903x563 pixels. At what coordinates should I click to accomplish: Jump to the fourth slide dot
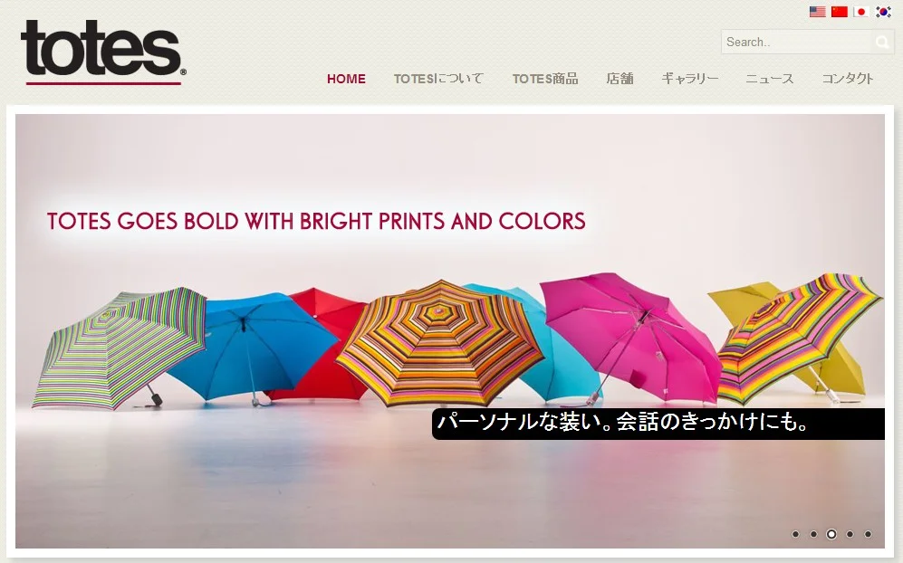click(x=850, y=534)
